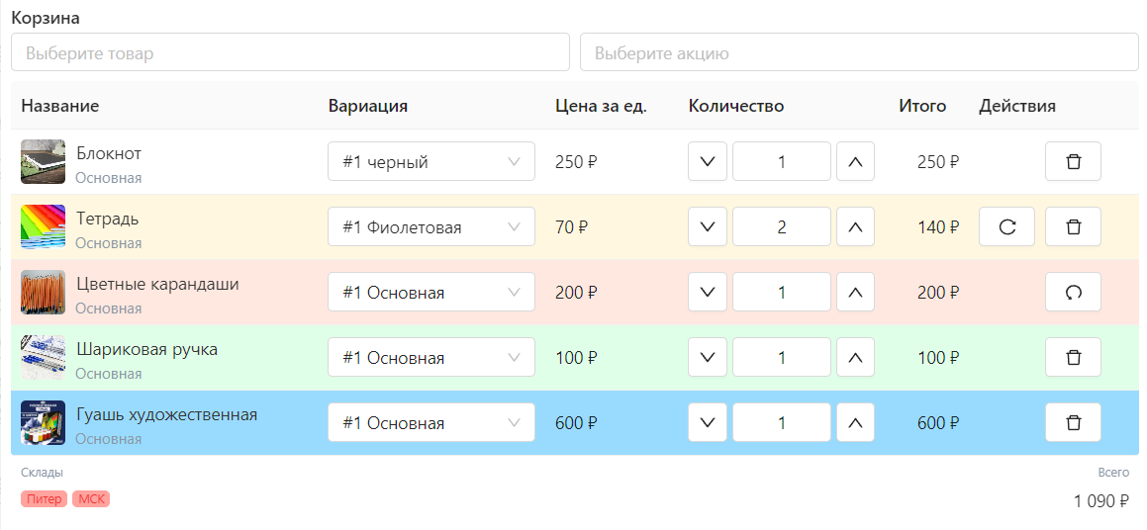The image size is (1147, 530).
Task: Open Блокнот variation dropdown #1 черный
Action: pos(430,161)
